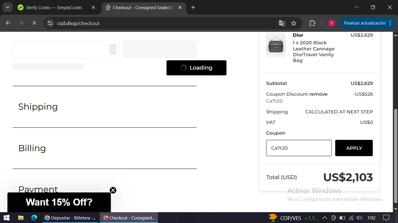Click the 1:02 taskbar clock
Viewport: 398px width, 223px height.
tap(371, 218)
